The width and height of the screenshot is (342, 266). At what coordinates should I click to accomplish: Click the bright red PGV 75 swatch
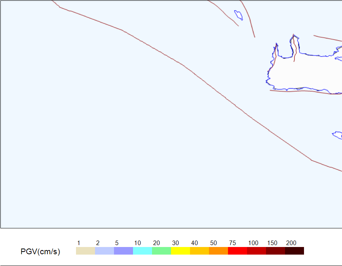(x=237, y=251)
